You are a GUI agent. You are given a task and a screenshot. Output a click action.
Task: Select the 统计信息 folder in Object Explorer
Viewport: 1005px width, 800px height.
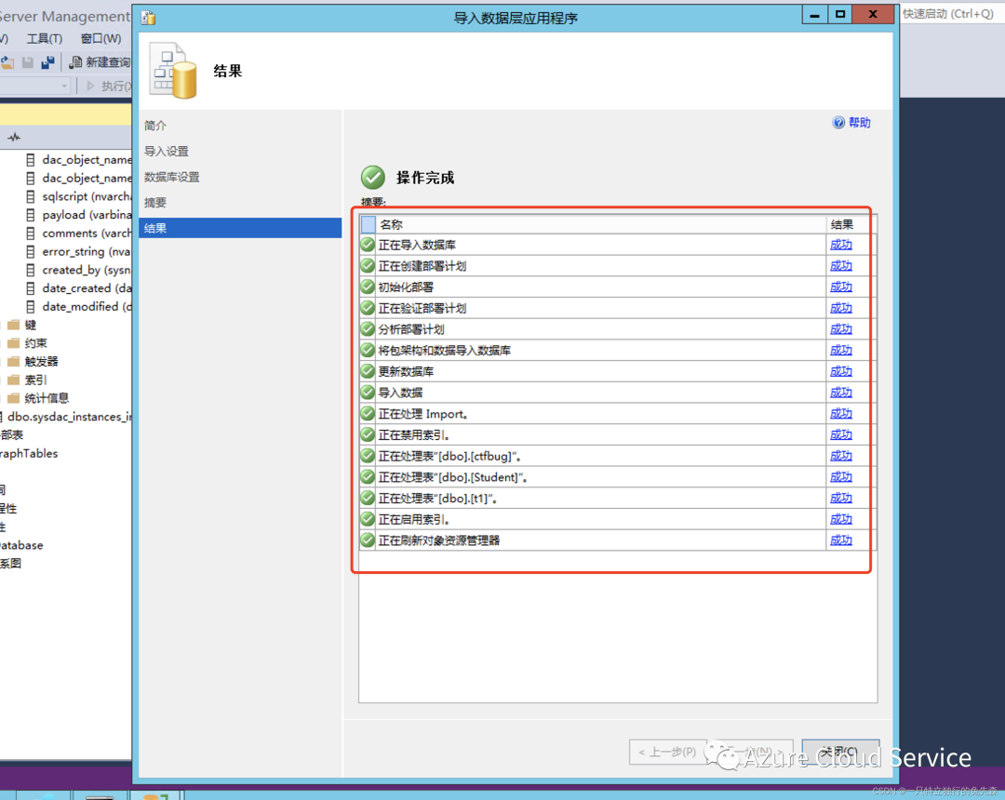38,398
